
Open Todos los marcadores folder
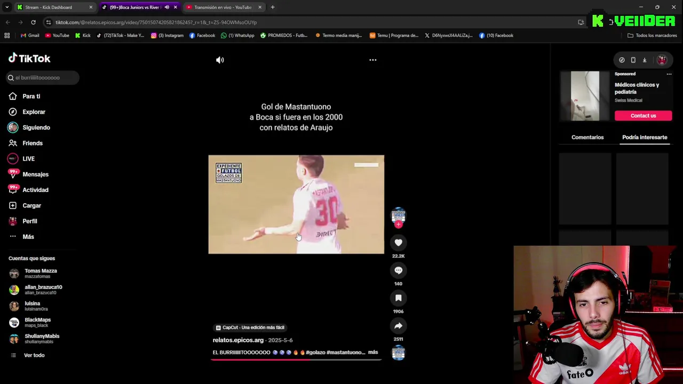tap(652, 36)
